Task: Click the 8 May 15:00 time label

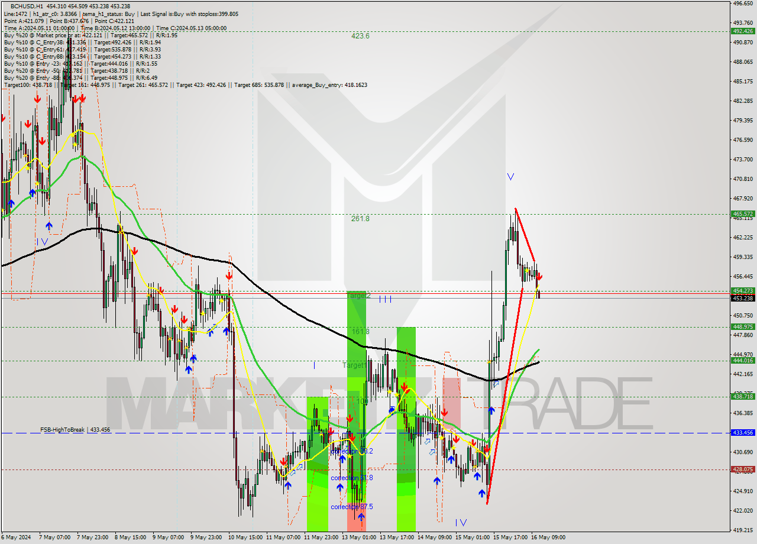Action: [131, 537]
